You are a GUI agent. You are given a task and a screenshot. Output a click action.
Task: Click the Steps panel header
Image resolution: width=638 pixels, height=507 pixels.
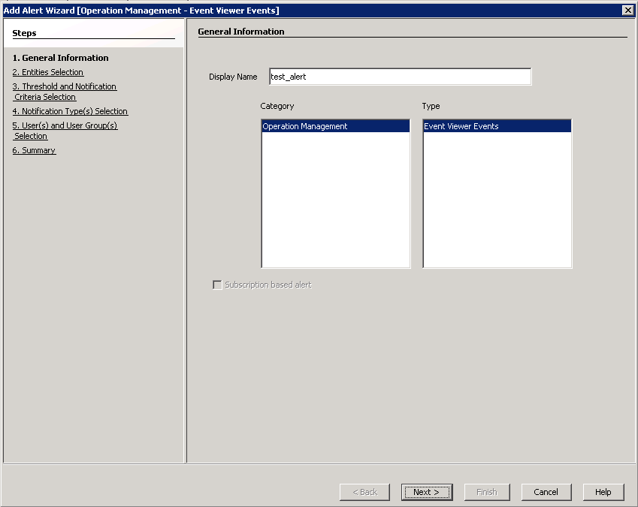(x=25, y=33)
